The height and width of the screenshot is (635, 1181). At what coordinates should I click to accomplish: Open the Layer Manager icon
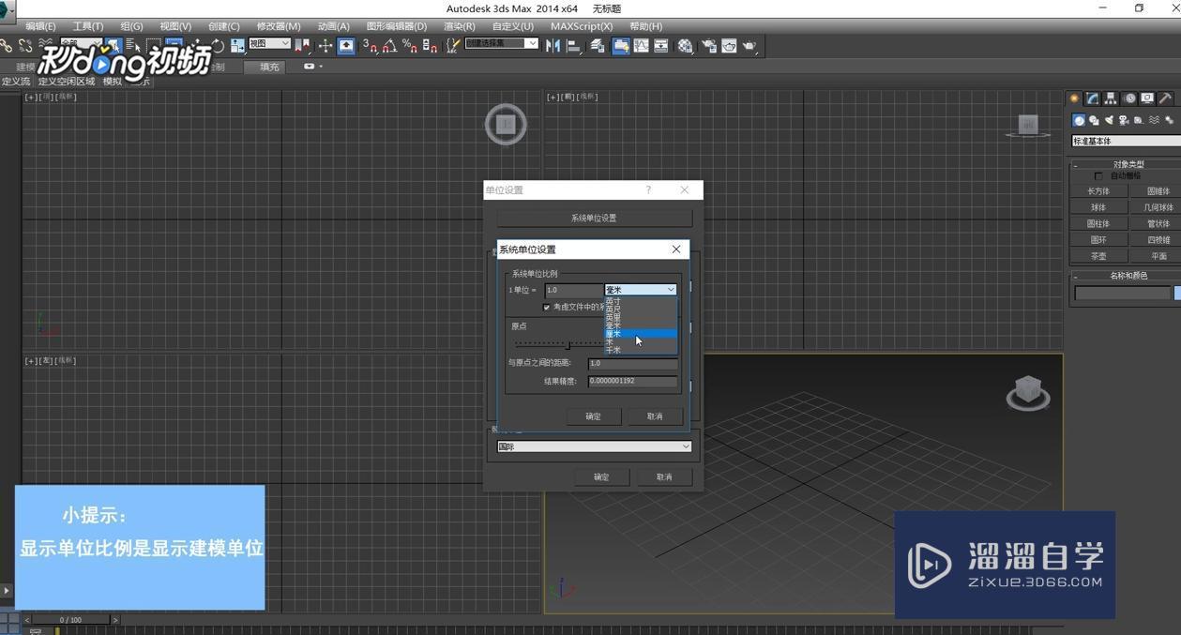coord(598,45)
